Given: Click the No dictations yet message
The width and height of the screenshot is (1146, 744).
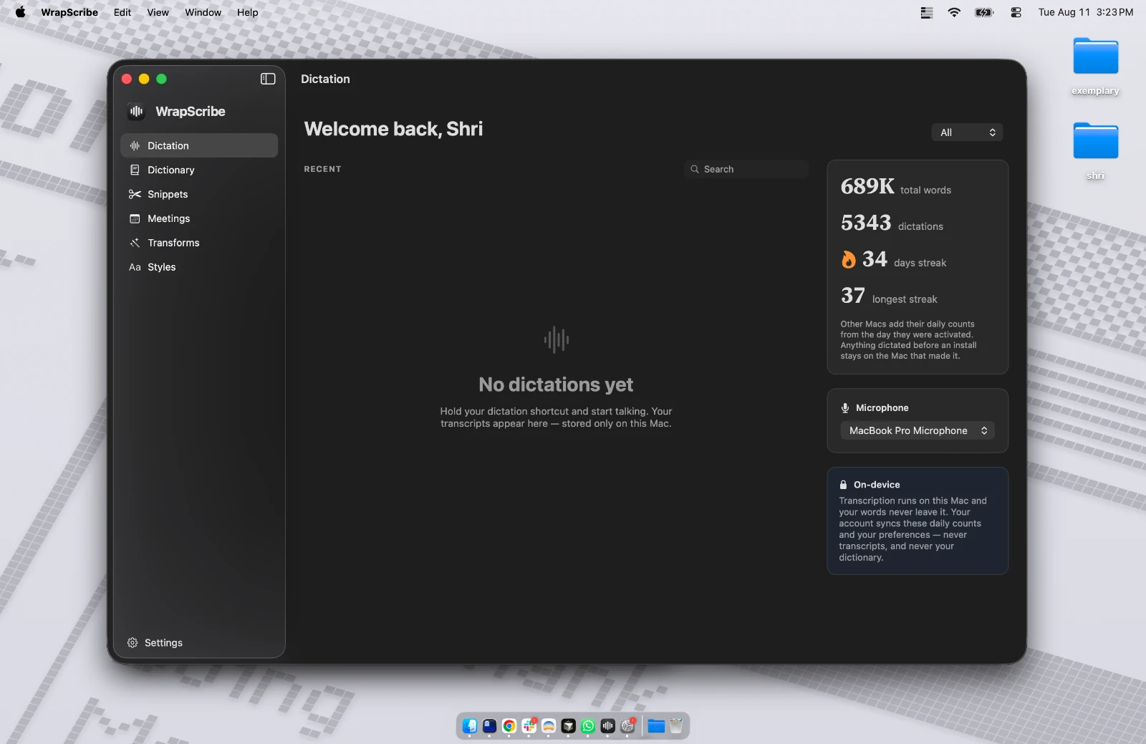Looking at the screenshot, I should pos(556,385).
